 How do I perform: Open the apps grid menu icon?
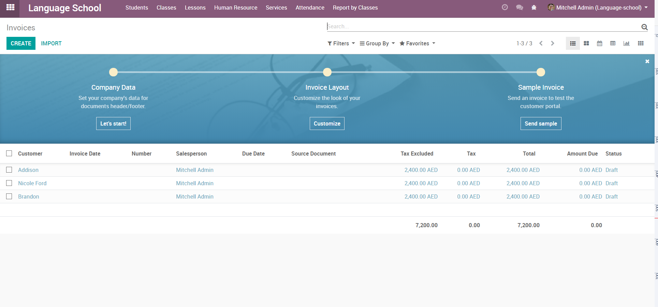pos(10,8)
